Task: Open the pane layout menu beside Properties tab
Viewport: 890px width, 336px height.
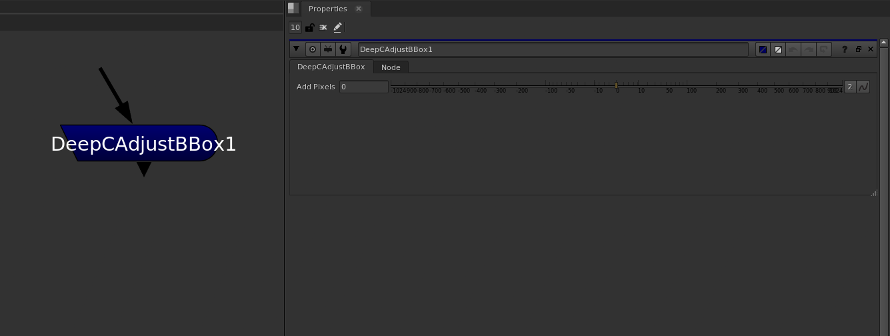Action: [293, 8]
